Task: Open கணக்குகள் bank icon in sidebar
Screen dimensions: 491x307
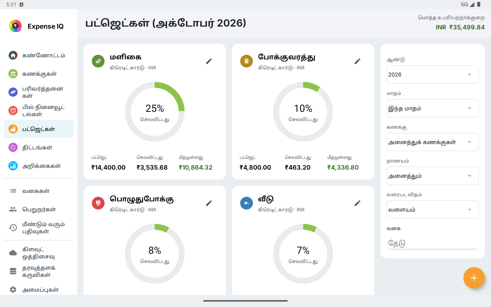Action: pyautogui.click(x=13, y=74)
